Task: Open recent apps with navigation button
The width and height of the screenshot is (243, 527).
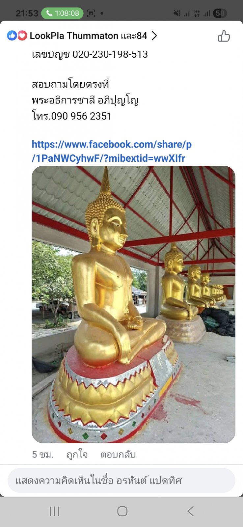Action: (x=54, y=511)
